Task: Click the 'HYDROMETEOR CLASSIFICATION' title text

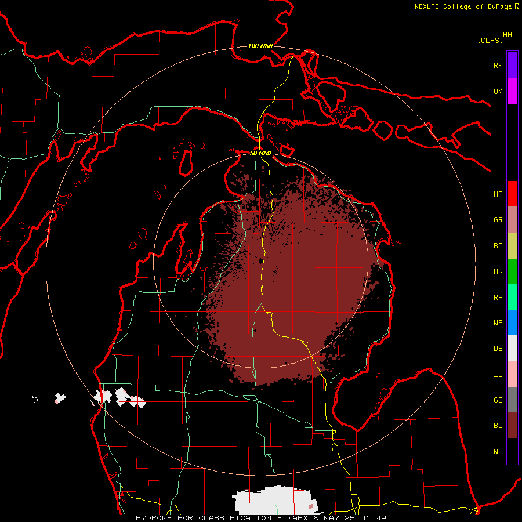Action: pyautogui.click(x=204, y=518)
